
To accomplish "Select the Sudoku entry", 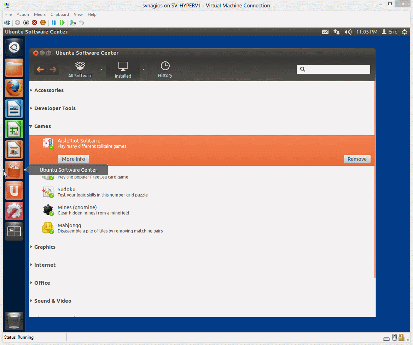I will (x=202, y=192).
